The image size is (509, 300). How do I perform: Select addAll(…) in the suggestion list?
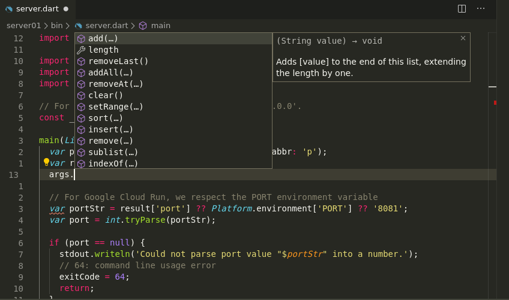173,72
